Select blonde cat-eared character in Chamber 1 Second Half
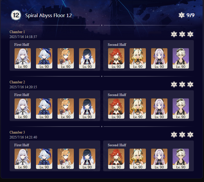This screenshot has height=182, width=204. tap(138, 58)
